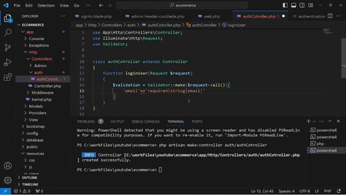The width and height of the screenshot is (346, 195).
Task: Switch to web.php tab
Action: click(211, 16)
